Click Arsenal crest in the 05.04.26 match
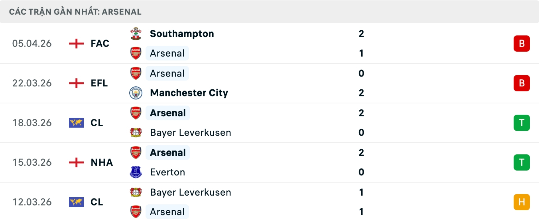 [136, 53]
